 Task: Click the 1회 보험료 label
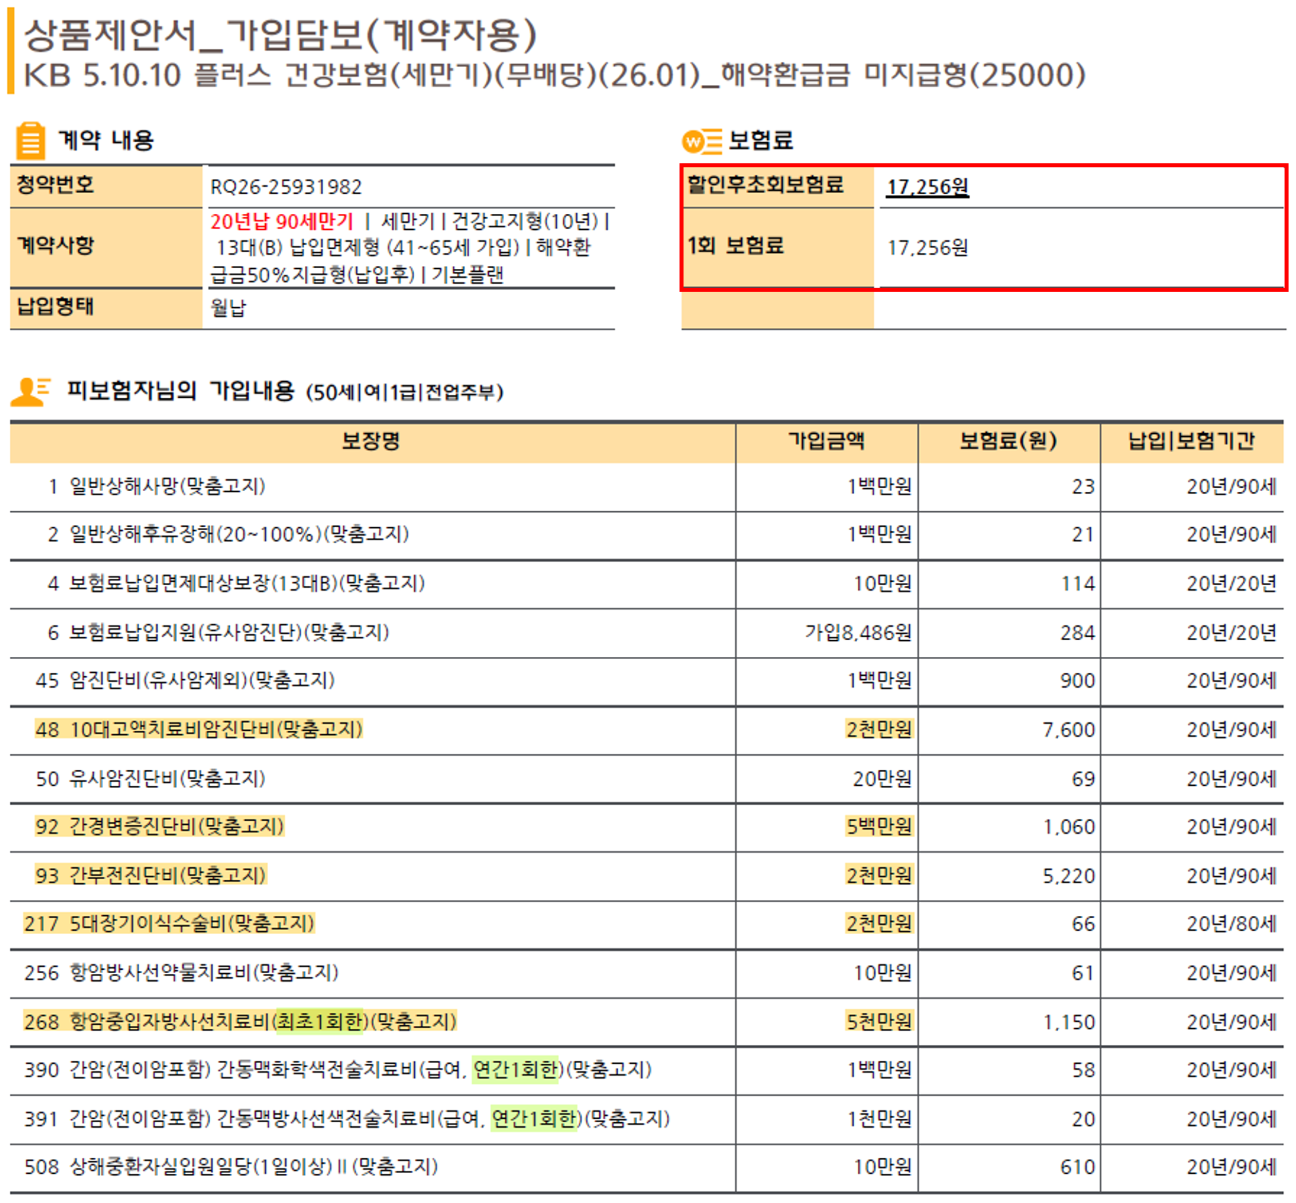tap(736, 245)
